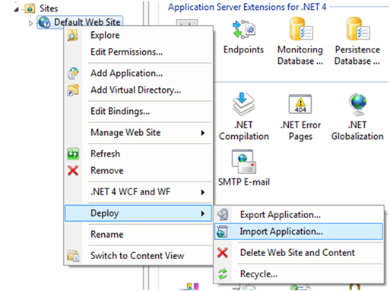Select Switch to Content View
This screenshot has height=291, width=390.
tap(138, 255)
